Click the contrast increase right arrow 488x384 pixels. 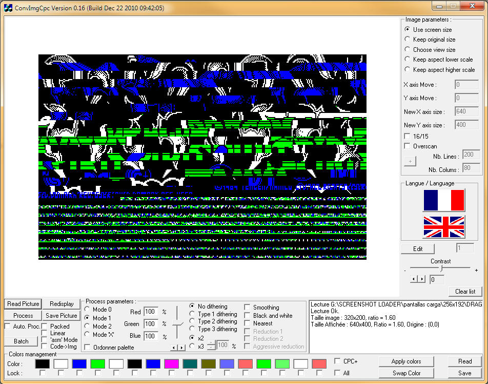[x=422, y=279]
